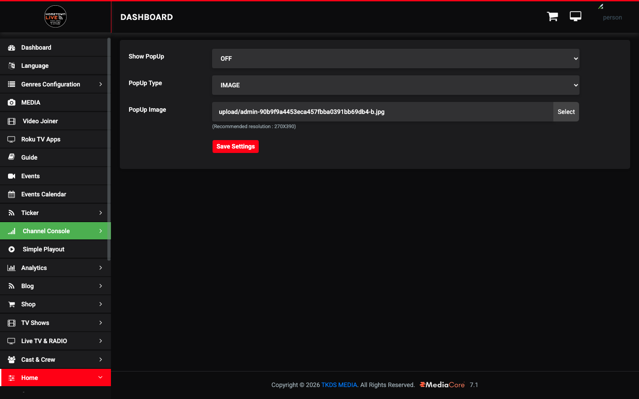Click the Roku TV Apps screen icon
Screen dimensions: 639x399
(12, 139)
